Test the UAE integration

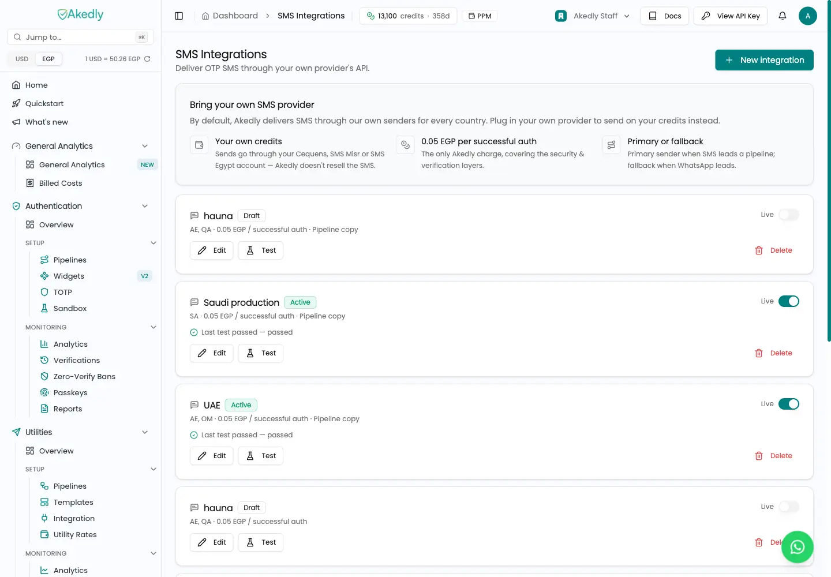[x=261, y=456]
